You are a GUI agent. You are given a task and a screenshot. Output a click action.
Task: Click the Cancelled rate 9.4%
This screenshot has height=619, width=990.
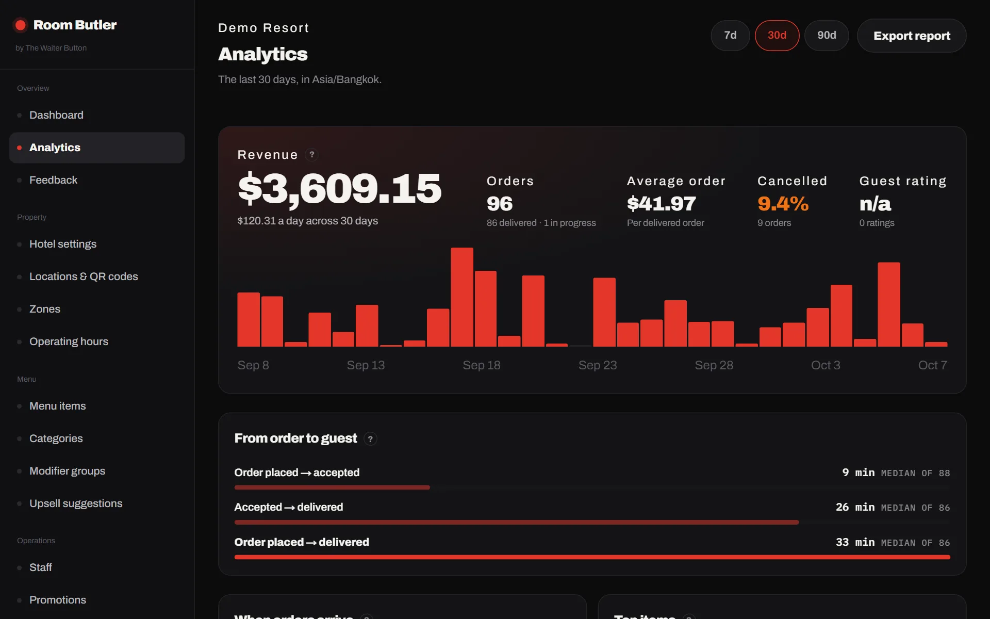(783, 204)
